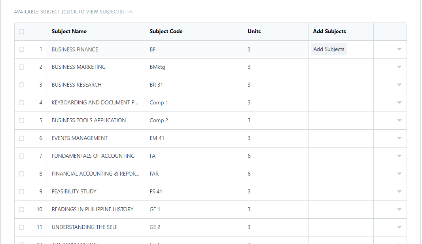This screenshot has height=244, width=422.
Task: Check the EVENTS MANAGEMENT row checkbox
Action: point(21,138)
